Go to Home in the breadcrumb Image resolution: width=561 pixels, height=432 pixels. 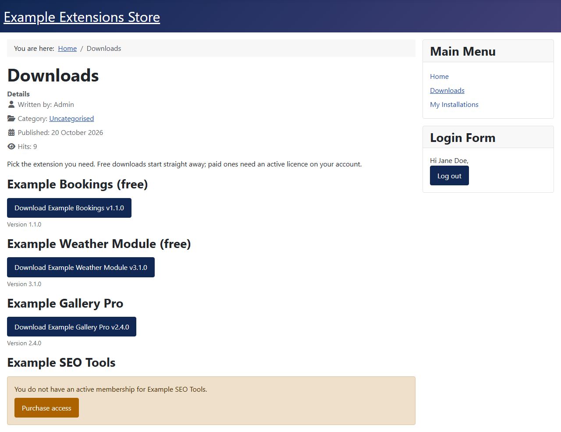(x=67, y=48)
